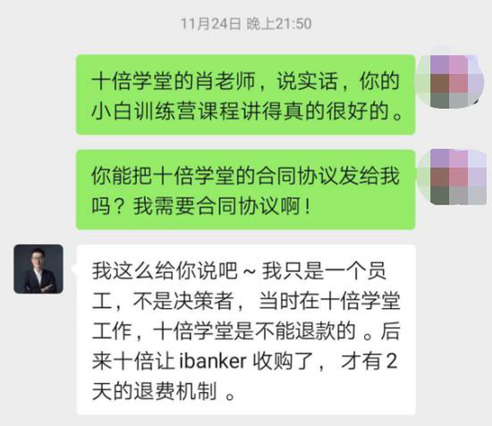Click the line 我需要合同协议啊！
Image resolution: width=492 pixels, height=426 pixels.
point(222,206)
